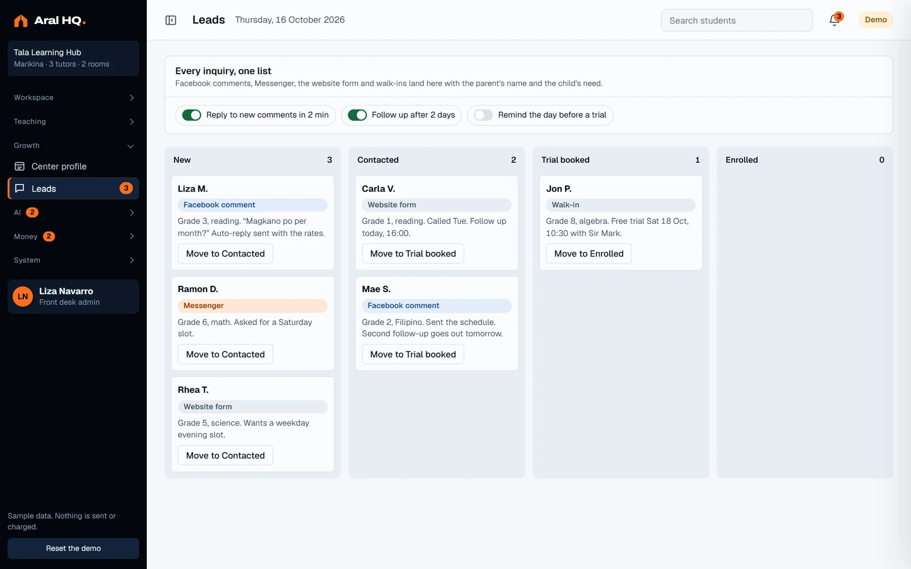Toggle Reply to new comments in 2 min

pos(192,115)
